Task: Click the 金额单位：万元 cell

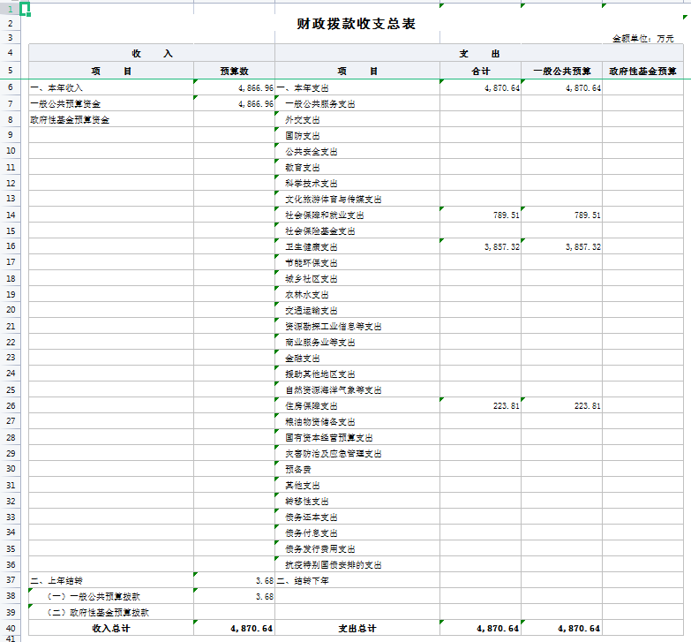Action: [x=642, y=39]
